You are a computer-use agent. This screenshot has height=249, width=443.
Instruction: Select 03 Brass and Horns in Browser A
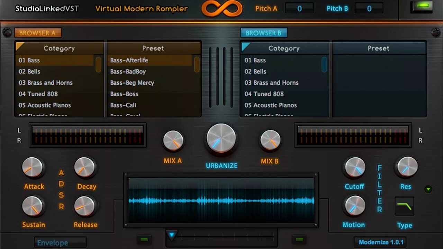55,83
